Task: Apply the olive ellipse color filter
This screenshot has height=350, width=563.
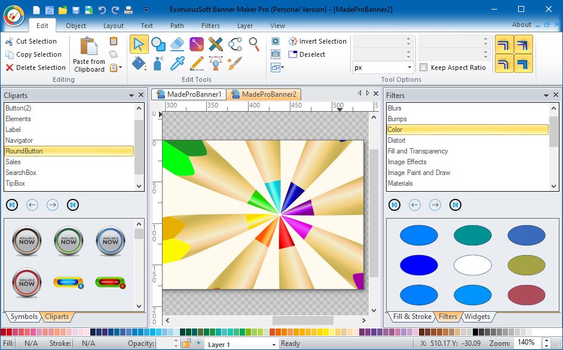Action: 527,265
